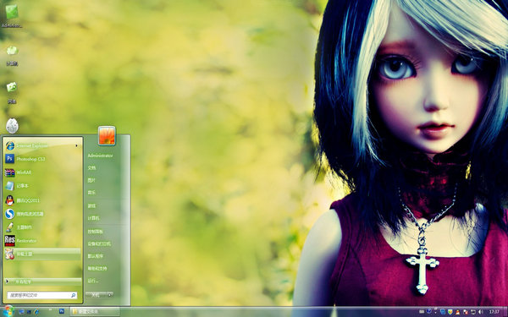Show hidden tray icons arrow
This screenshot has width=508, height=317.
point(436,311)
